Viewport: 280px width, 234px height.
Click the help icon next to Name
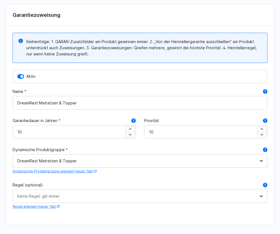pos(265,92)
